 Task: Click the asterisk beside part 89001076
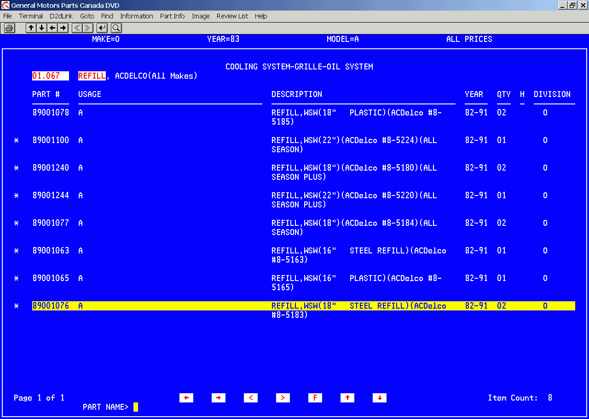[16, 306]
